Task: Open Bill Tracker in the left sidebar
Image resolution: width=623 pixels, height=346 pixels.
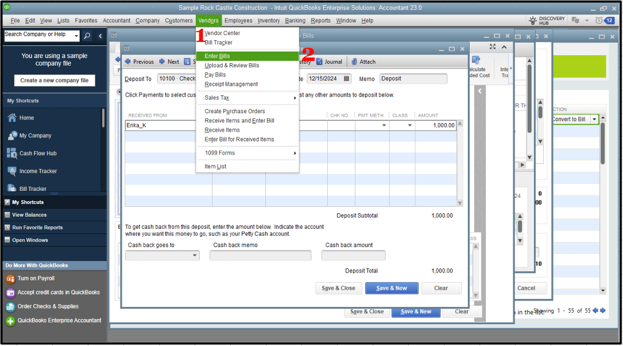Action: click(x=33, y=189)
